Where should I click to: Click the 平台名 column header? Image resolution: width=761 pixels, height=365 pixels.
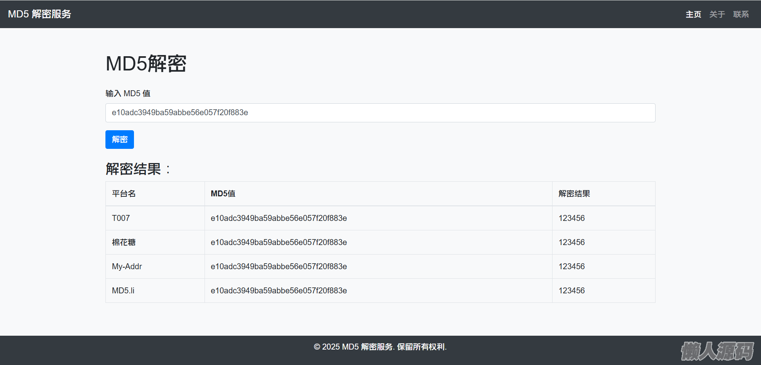tap(124, 194)
